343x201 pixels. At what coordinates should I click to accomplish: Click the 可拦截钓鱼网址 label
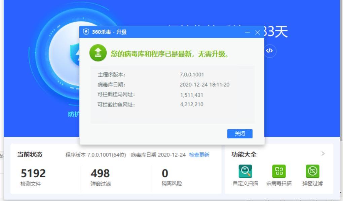pyautogui.click(x=116, y=105)
